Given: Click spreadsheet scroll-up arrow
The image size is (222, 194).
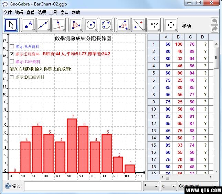Looking at the screenshot, I should (216, 44).
